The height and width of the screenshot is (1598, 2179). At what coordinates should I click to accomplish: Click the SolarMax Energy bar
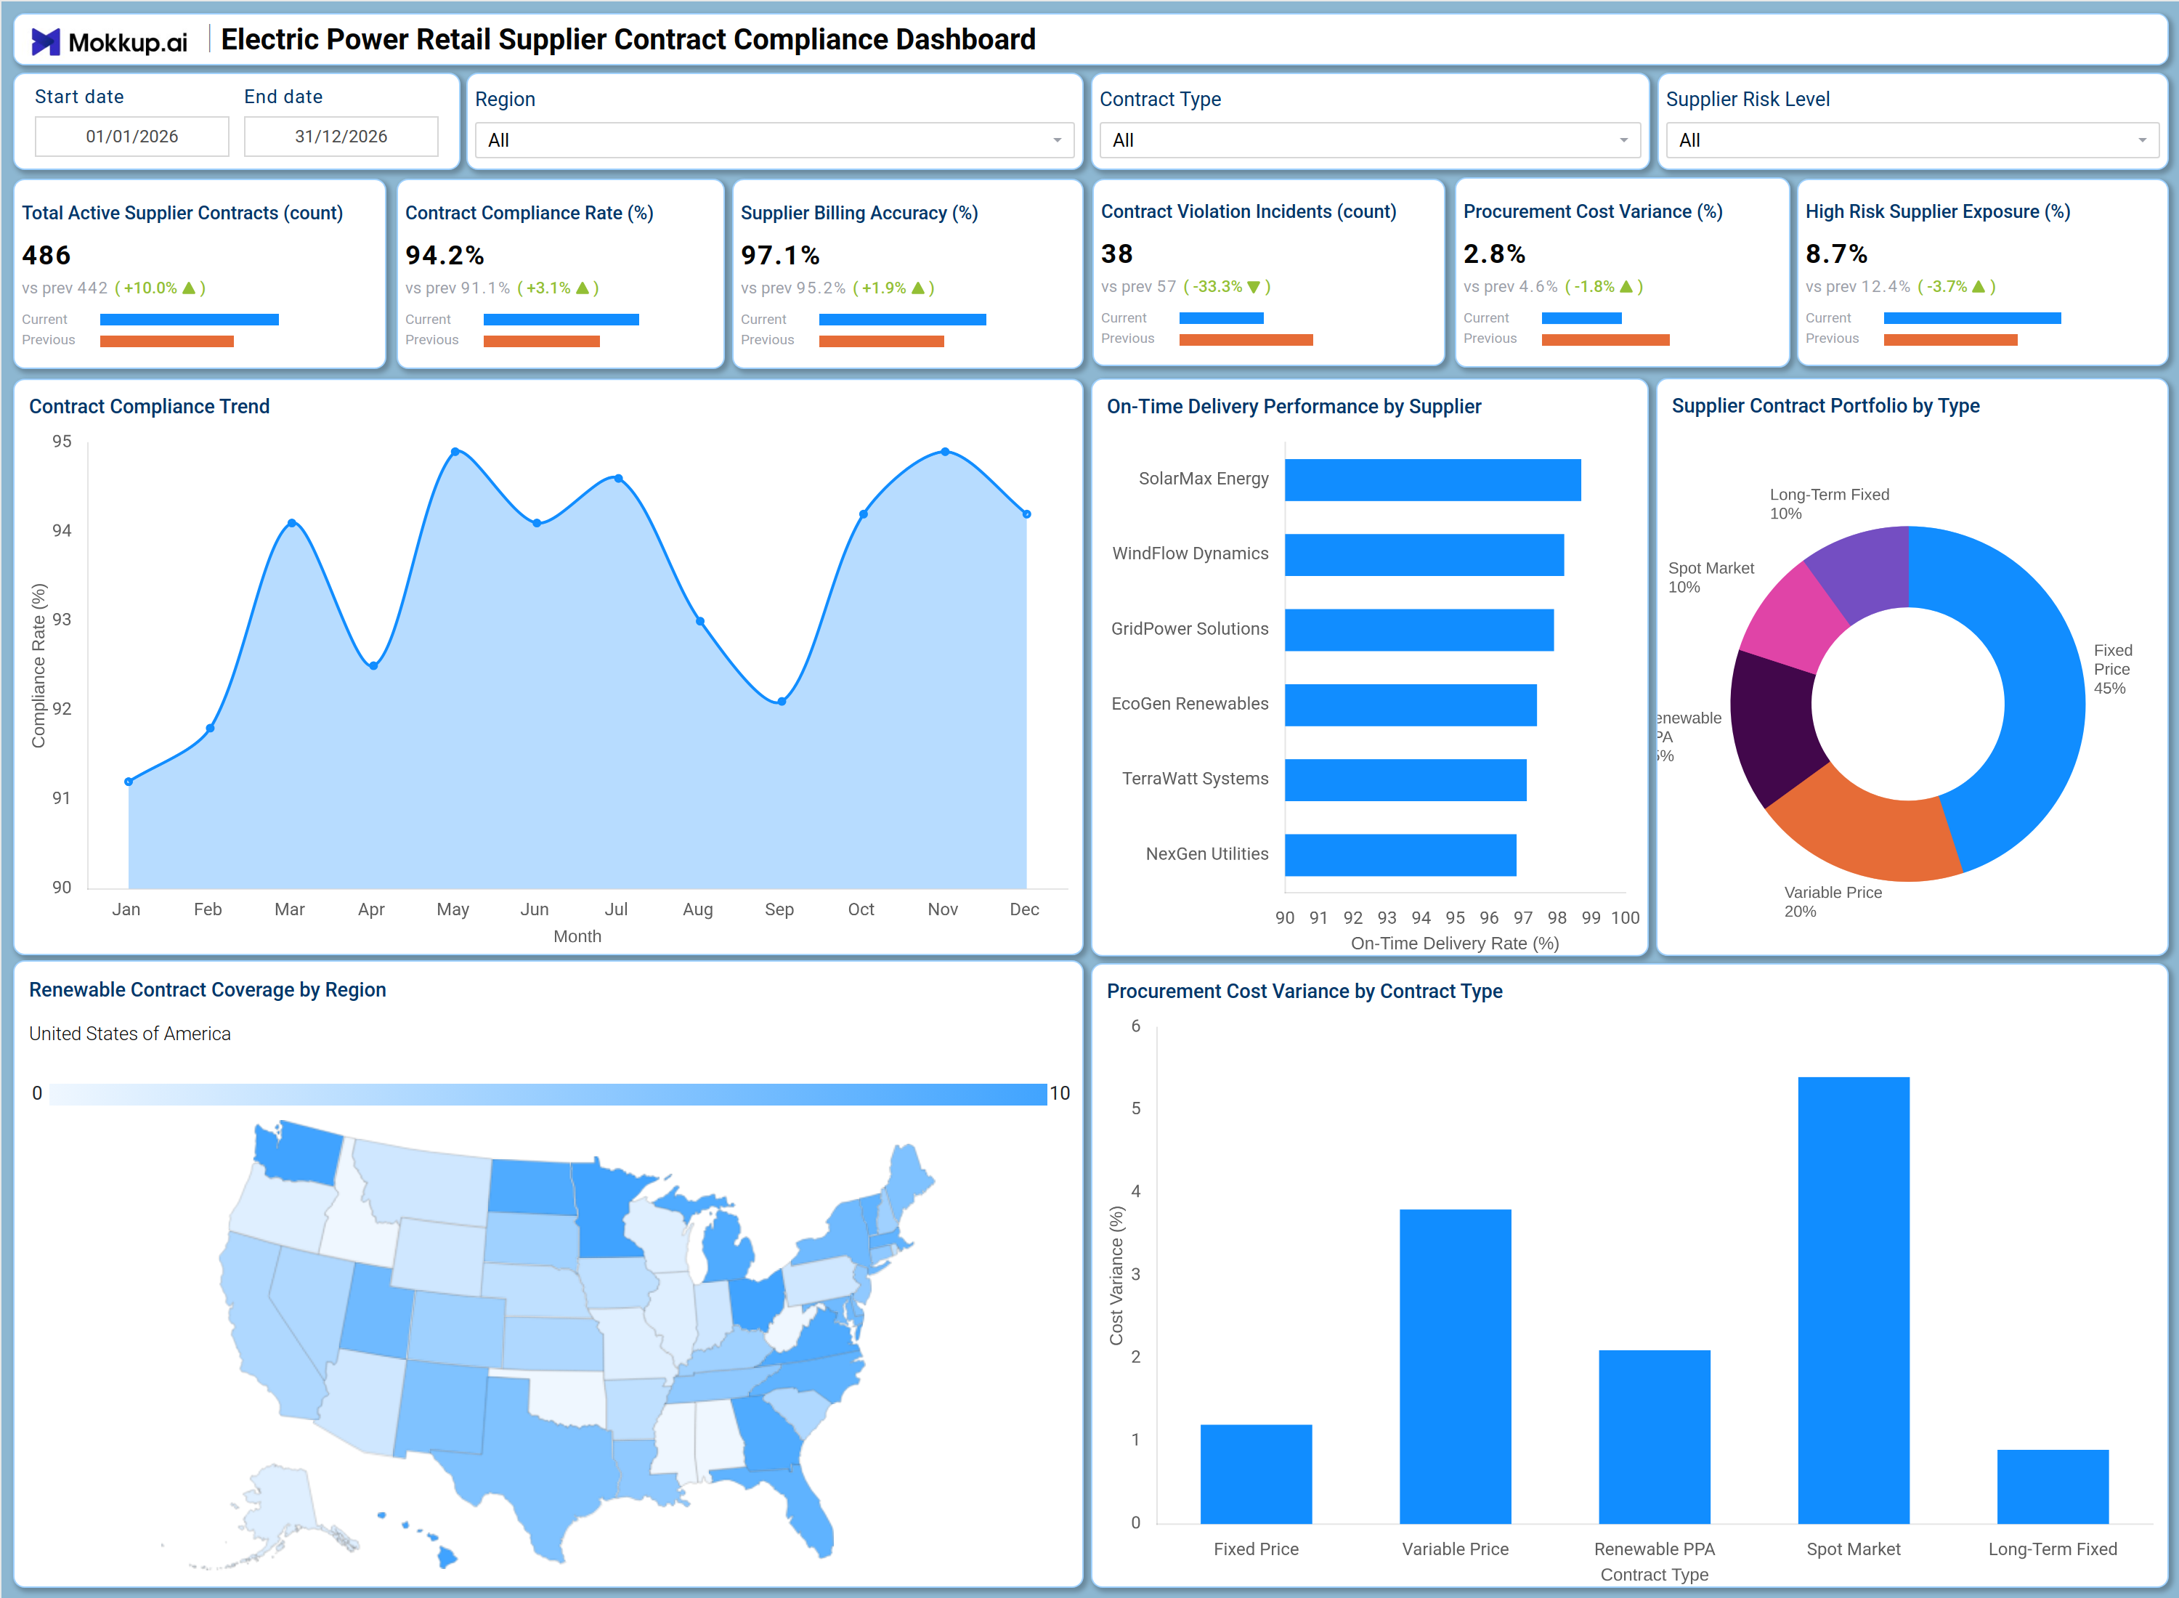(1432, 480)
